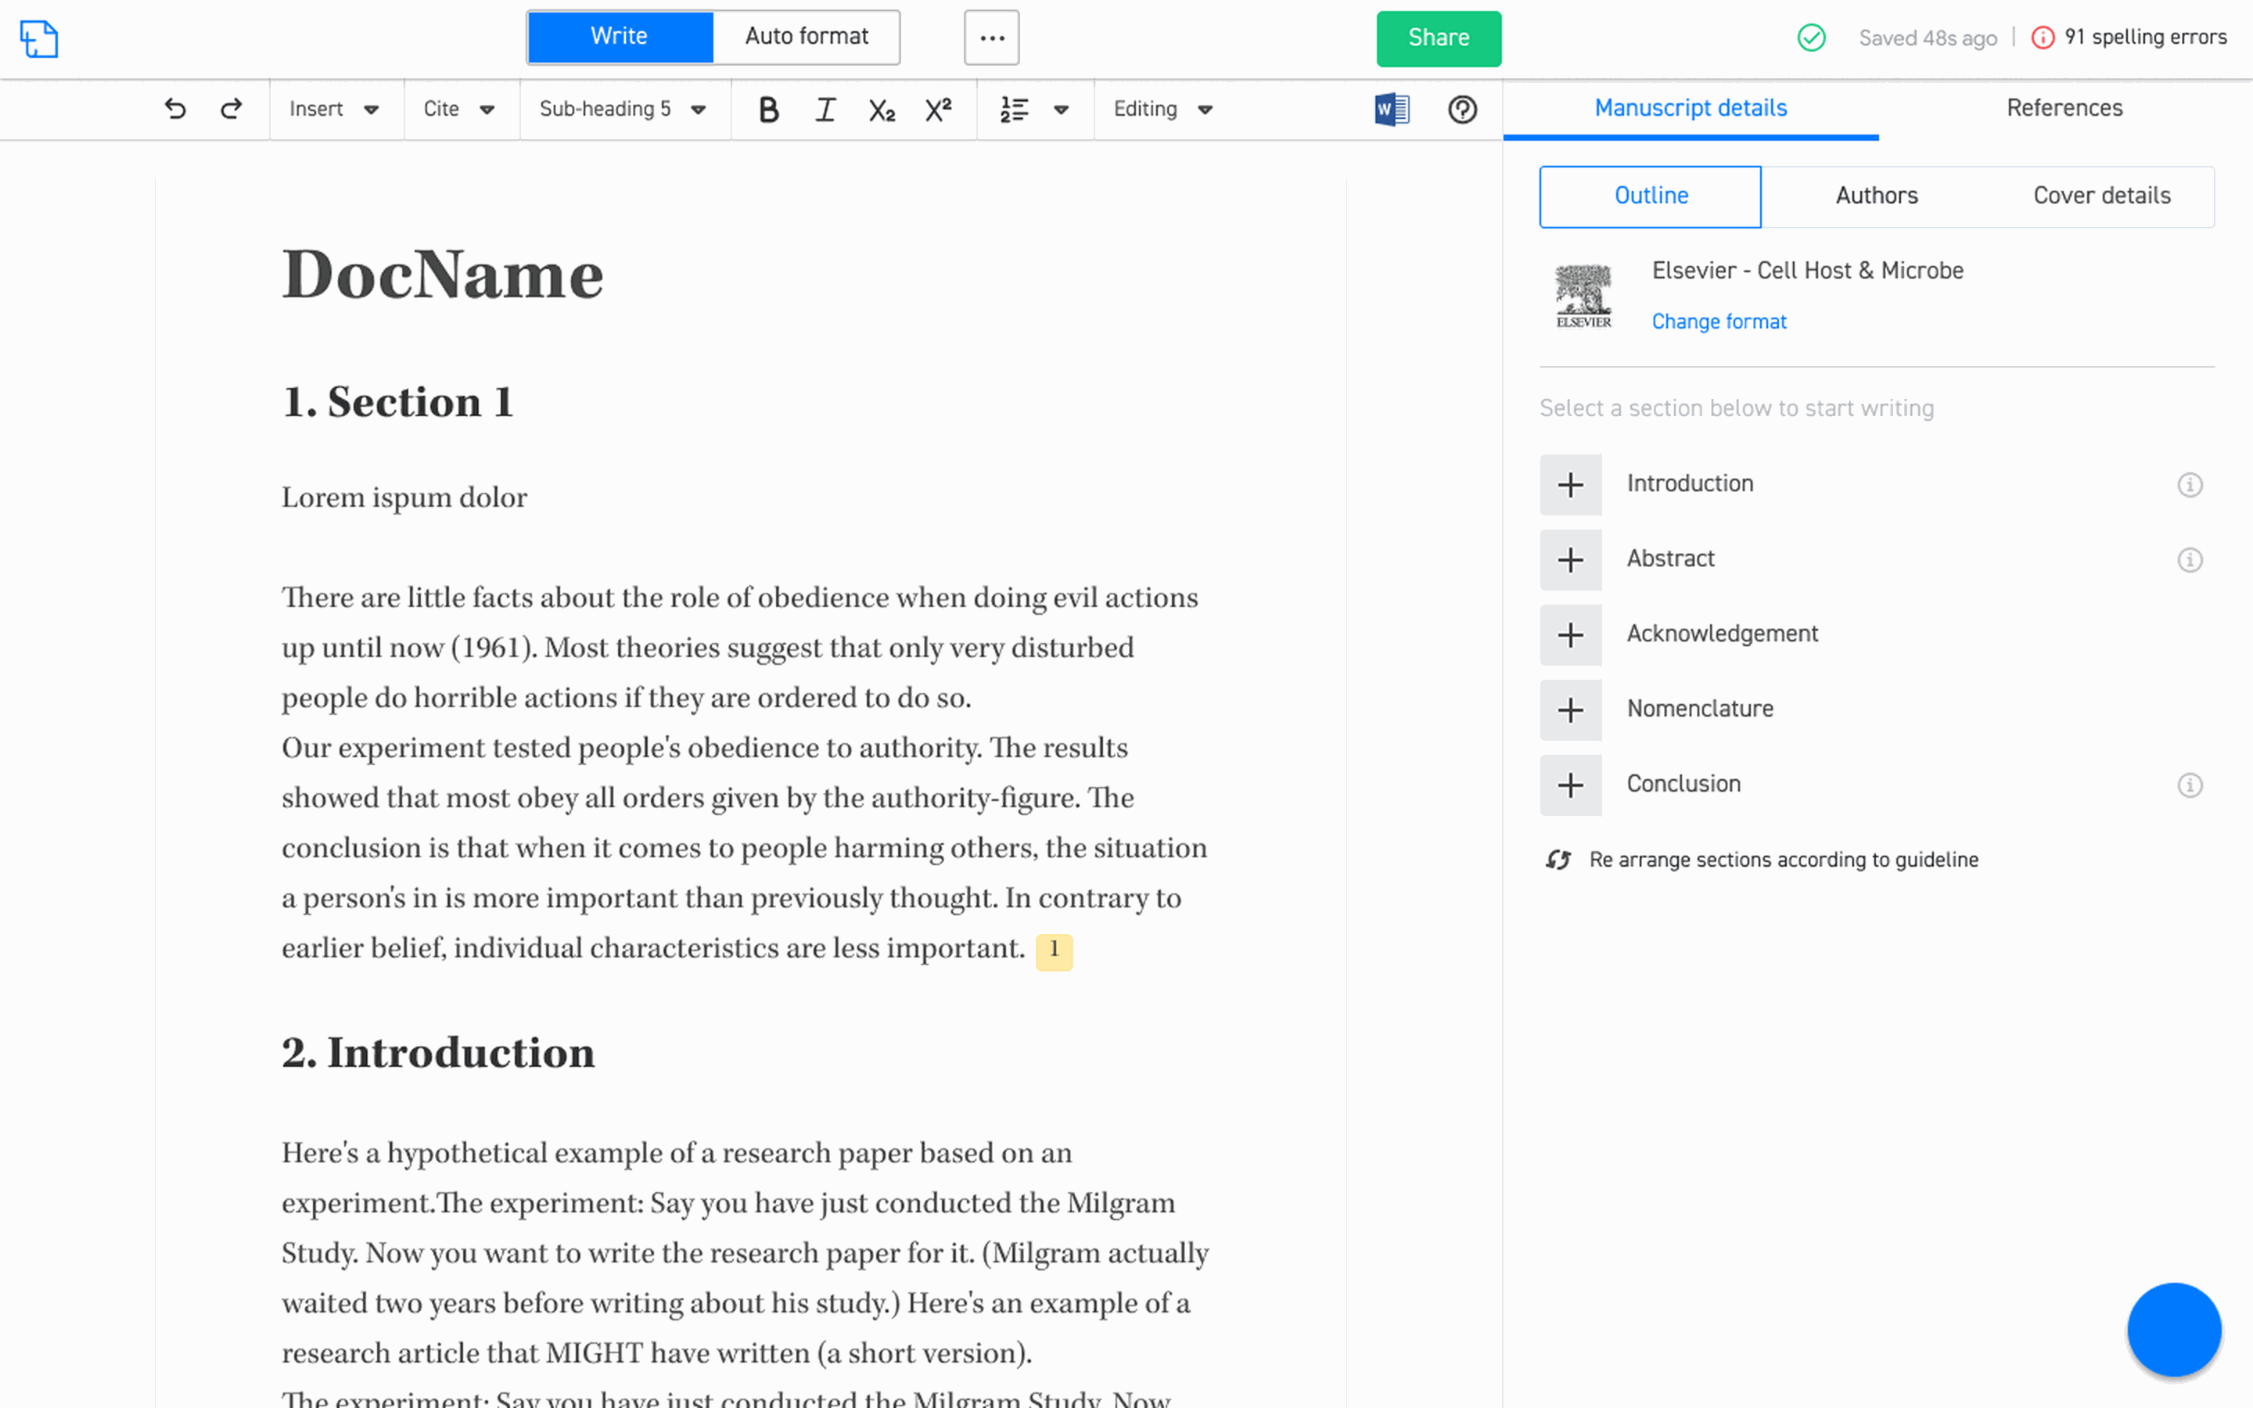
Task: Click the citation marker 1
Action: pyautogui.click(x=1054, y=950)
